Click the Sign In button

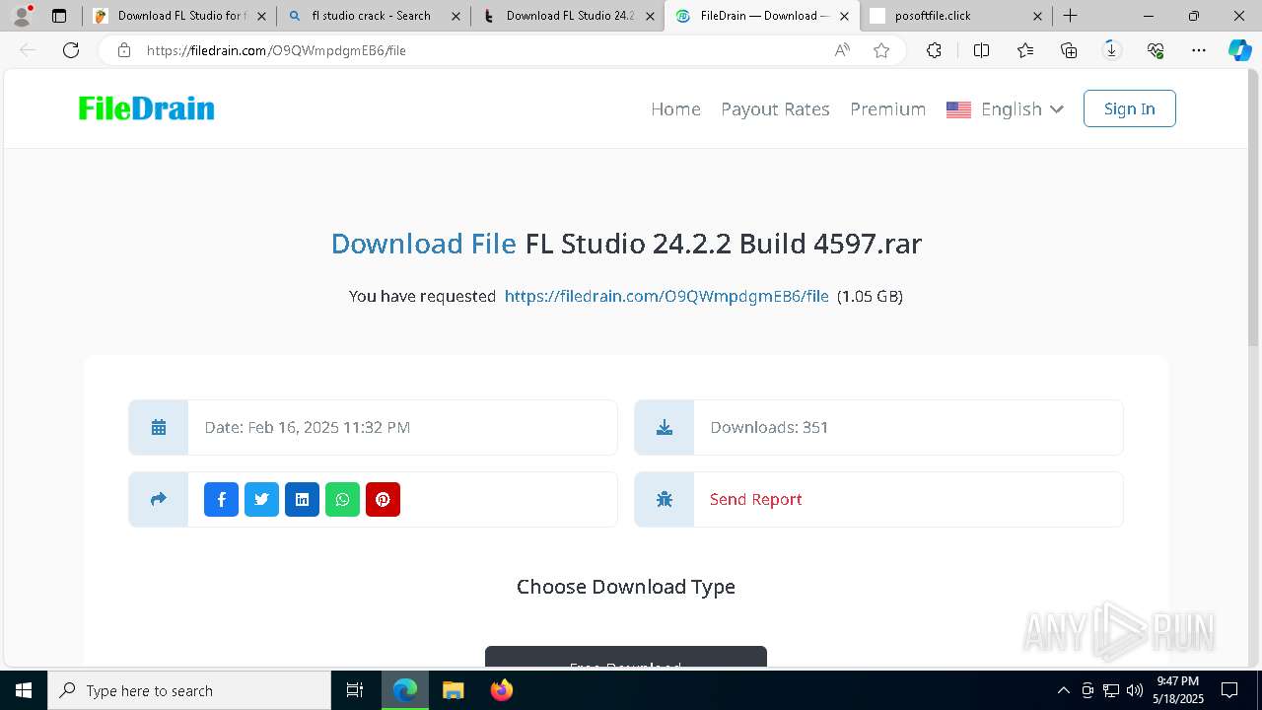point(1129,108)
